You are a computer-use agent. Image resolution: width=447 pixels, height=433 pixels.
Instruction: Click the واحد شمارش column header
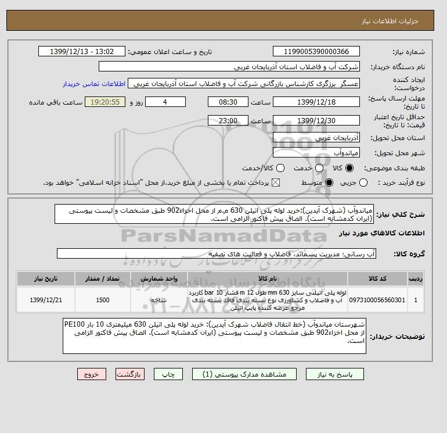pos(159,278)
